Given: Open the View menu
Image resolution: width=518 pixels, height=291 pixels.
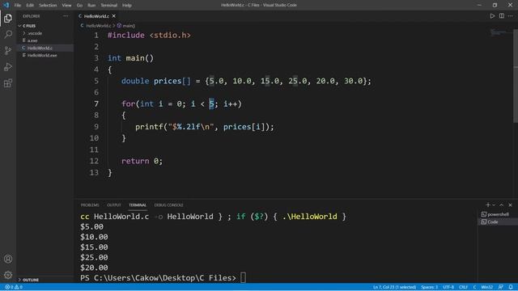Looking at the screenshot, I should click(66, 6).
